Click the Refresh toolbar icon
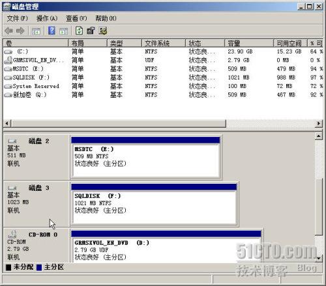The image size is (326, 286). (x=79, y=31)
